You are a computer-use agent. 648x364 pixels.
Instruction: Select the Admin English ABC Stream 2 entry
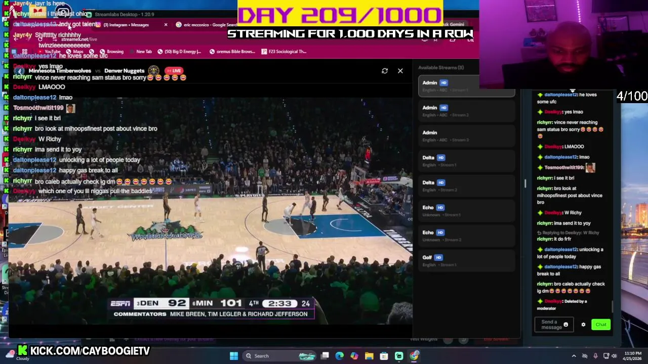[x=466, y=111]
